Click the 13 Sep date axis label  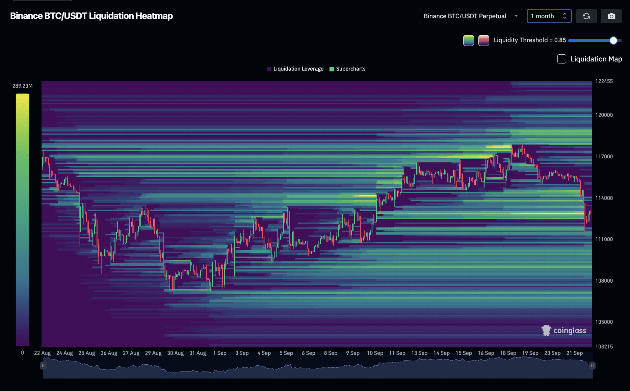419,353
